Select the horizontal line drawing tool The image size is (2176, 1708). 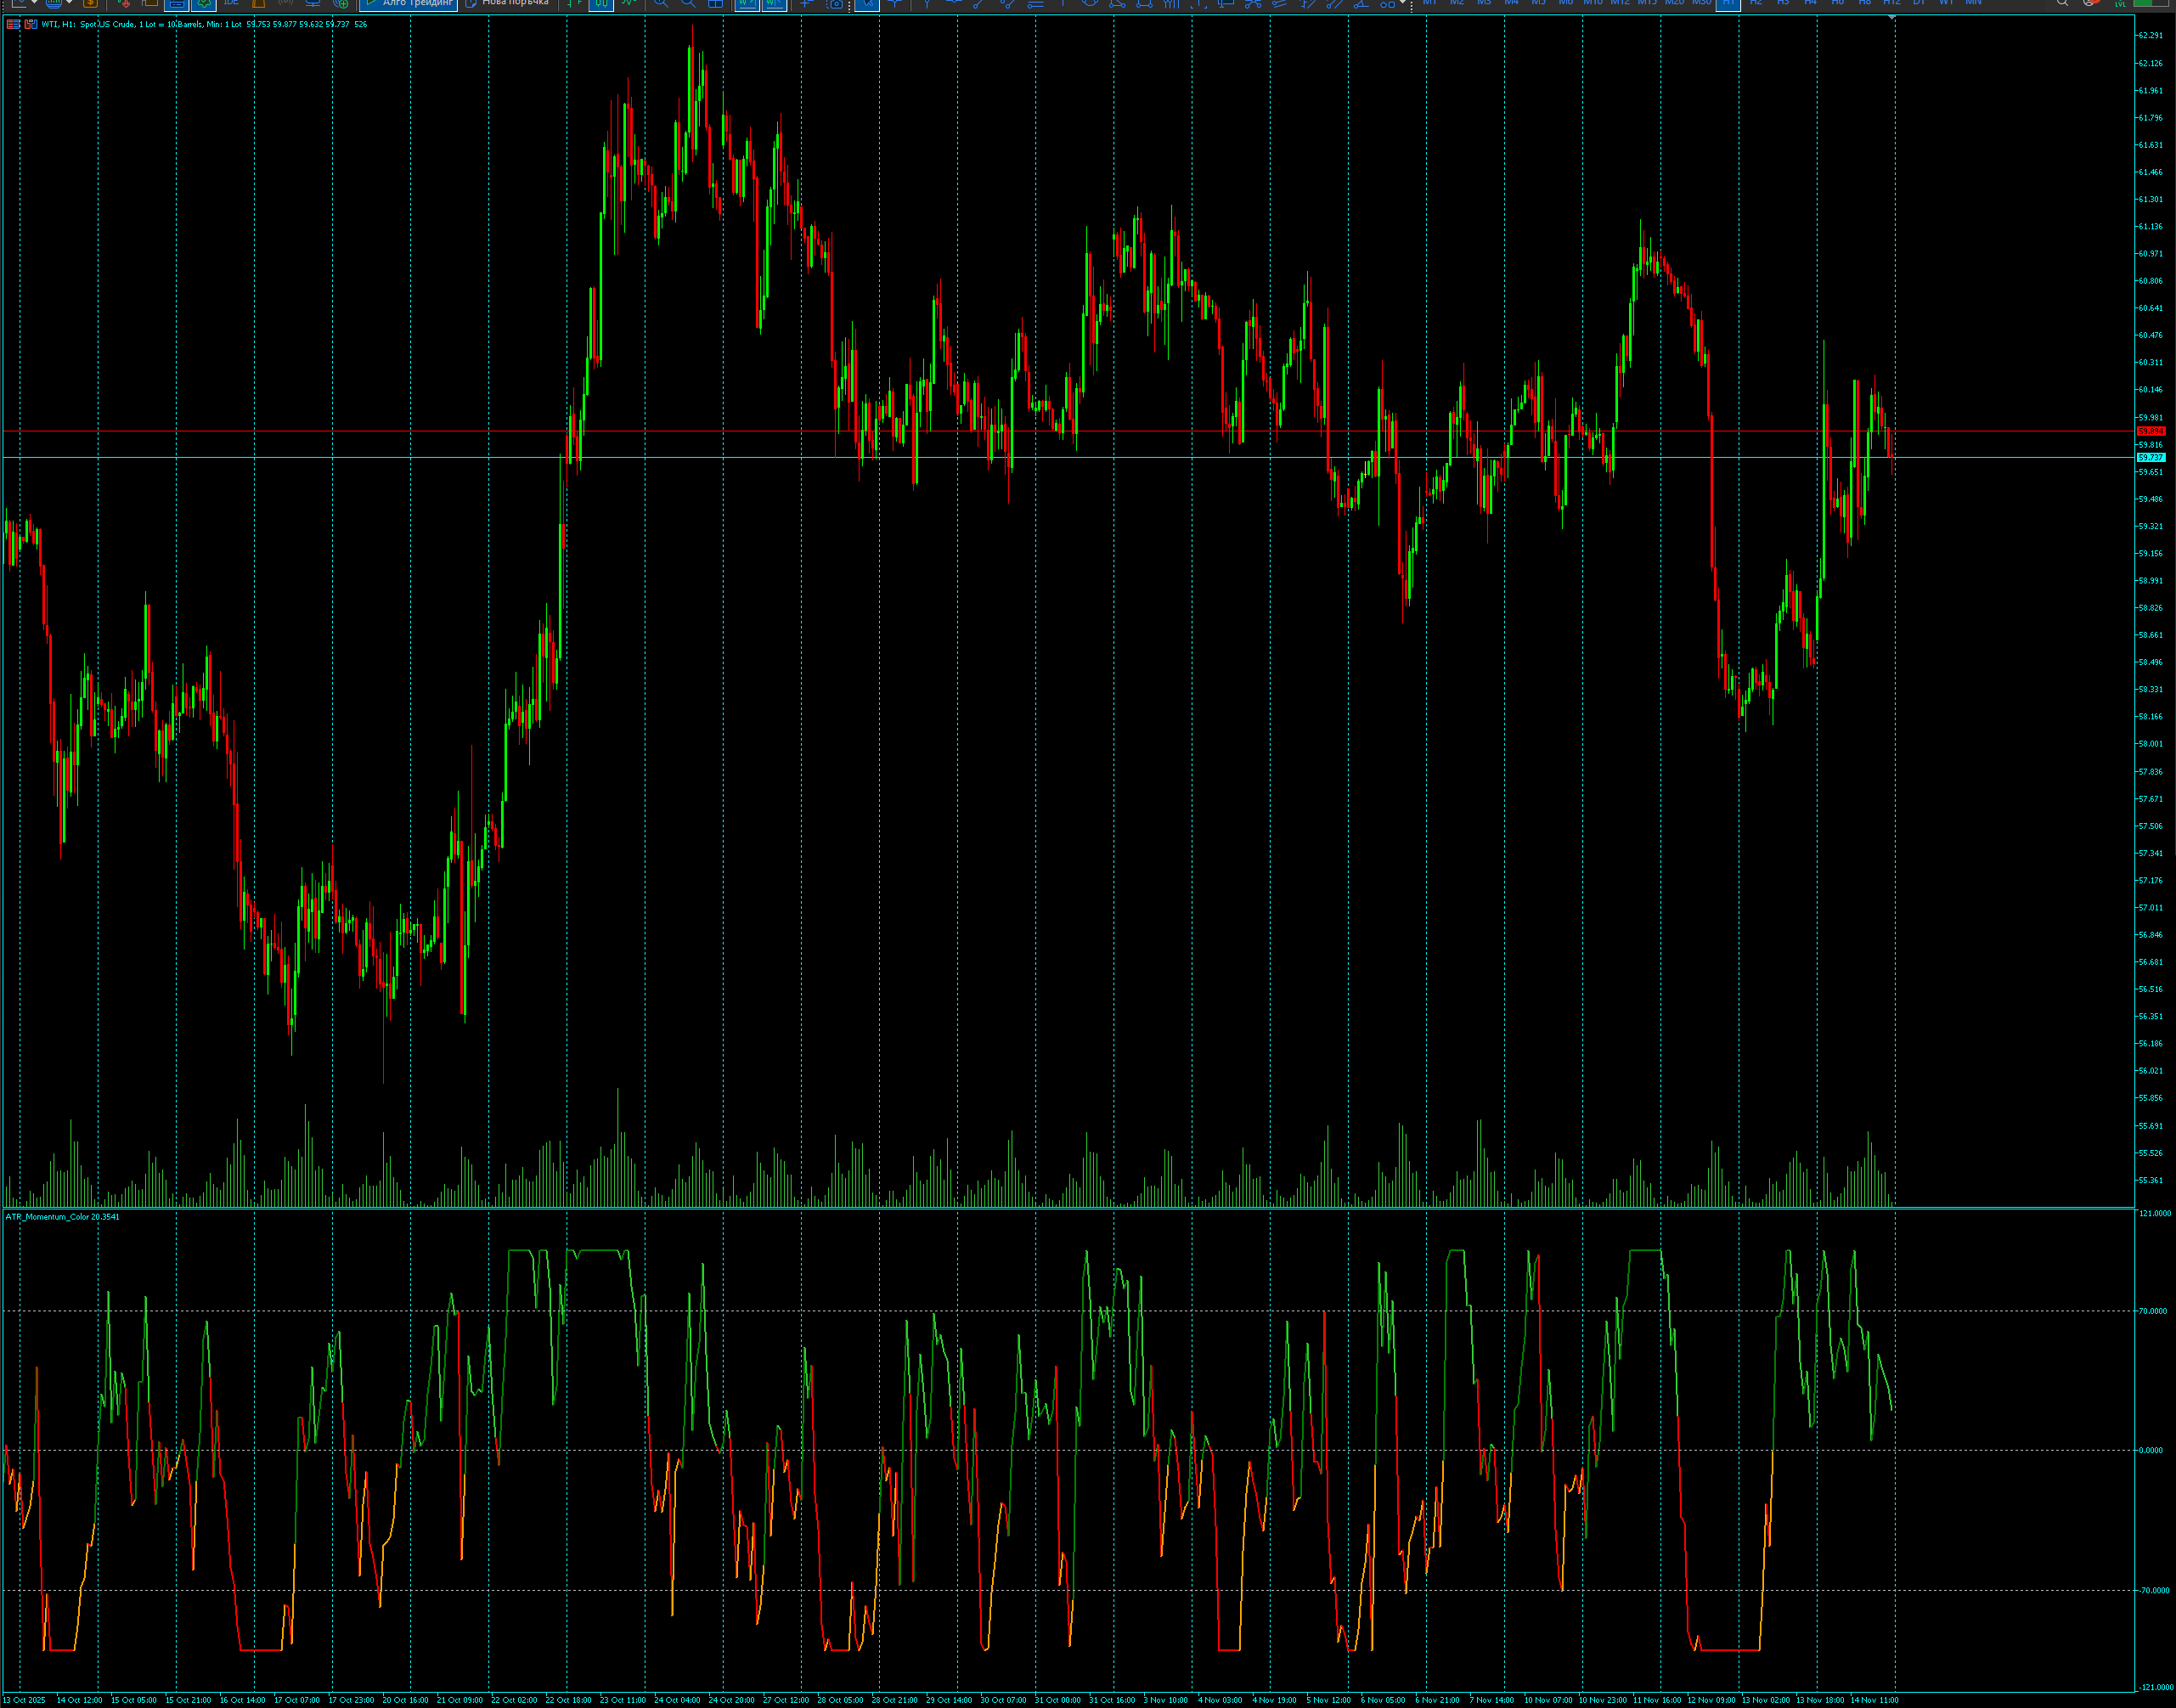point(955,6)
